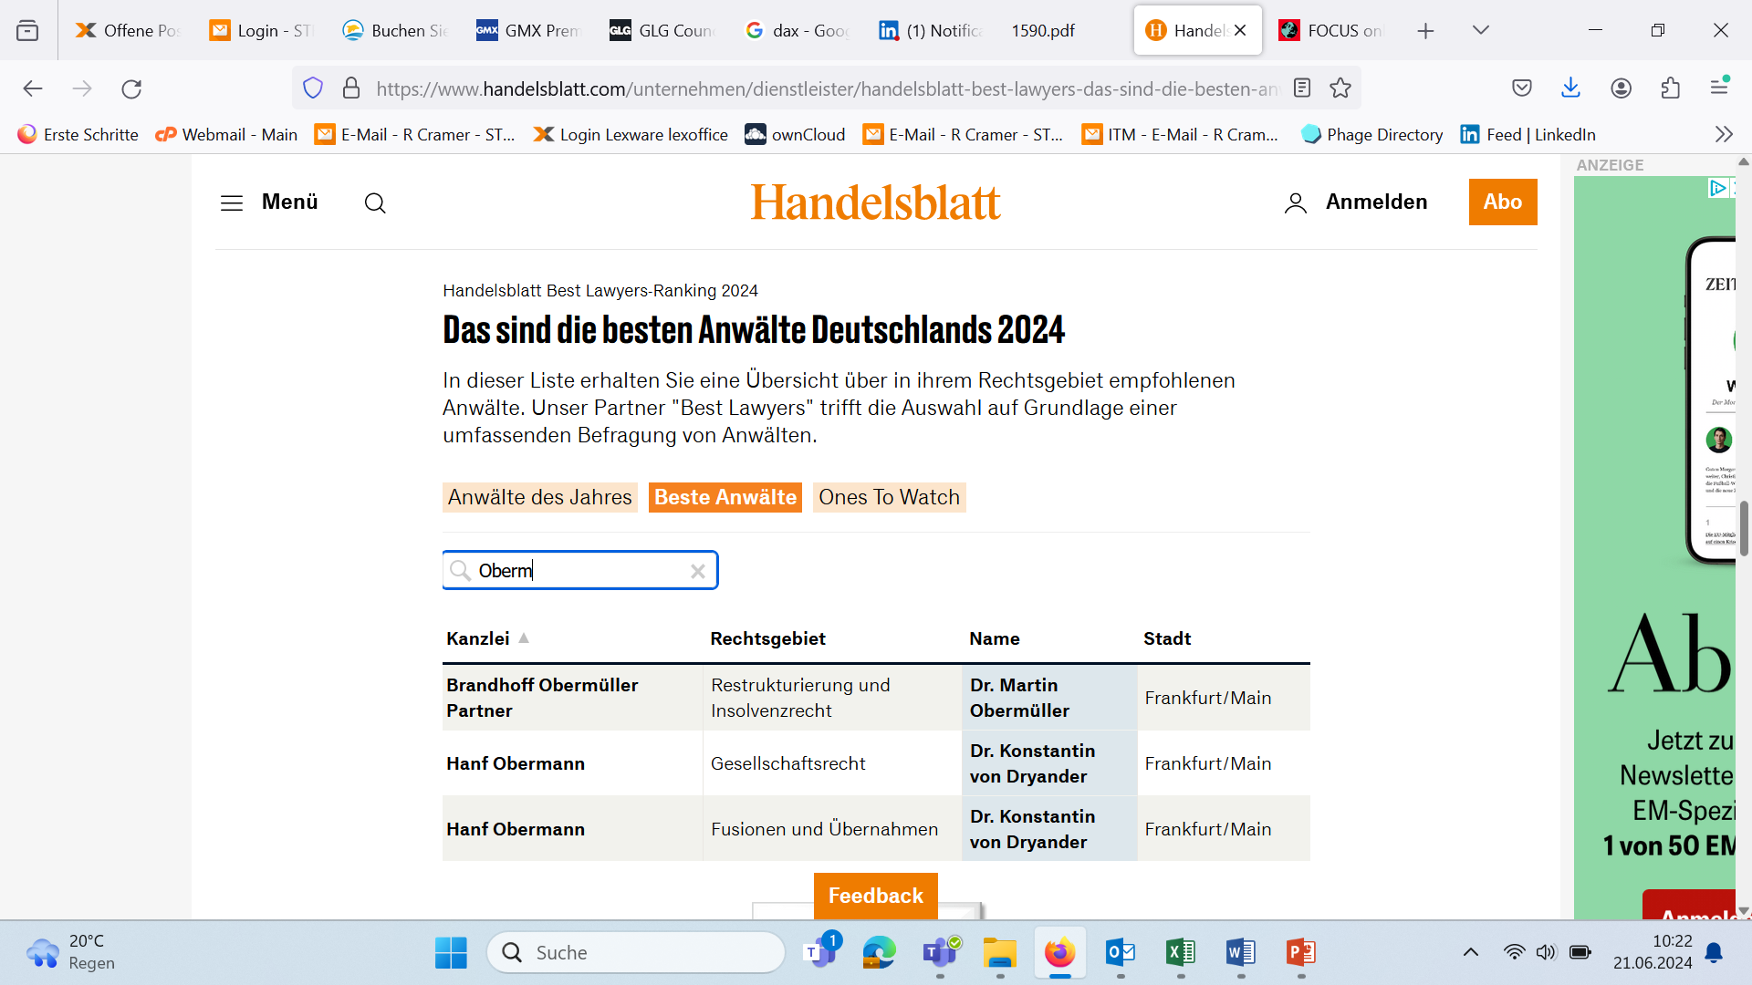Bookmark page with the star icon

click(x=1340, y=88)
